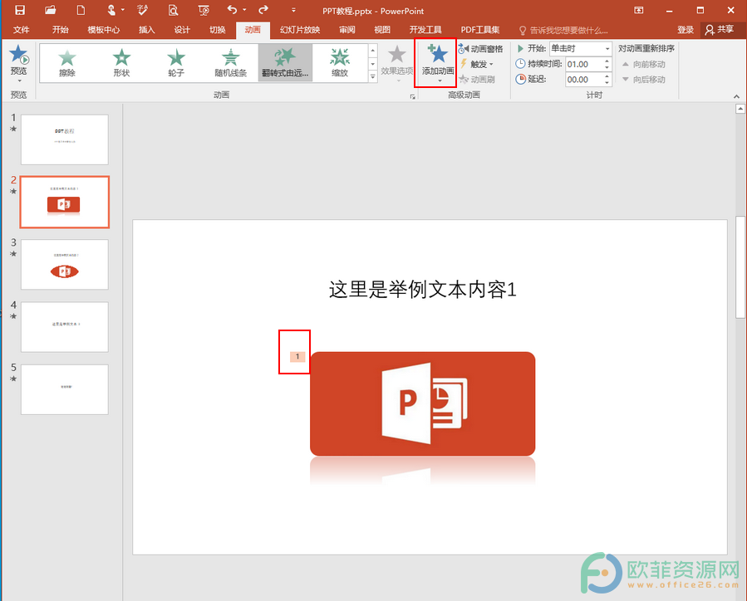Click the touch/mouse mode hand icon
Screen dimensions: 747x601
(111, 10)
